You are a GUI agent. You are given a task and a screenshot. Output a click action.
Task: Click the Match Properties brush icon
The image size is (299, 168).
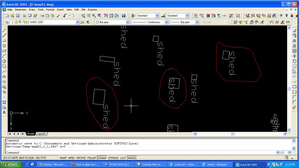pyautogui.click(x=58, y=16)
